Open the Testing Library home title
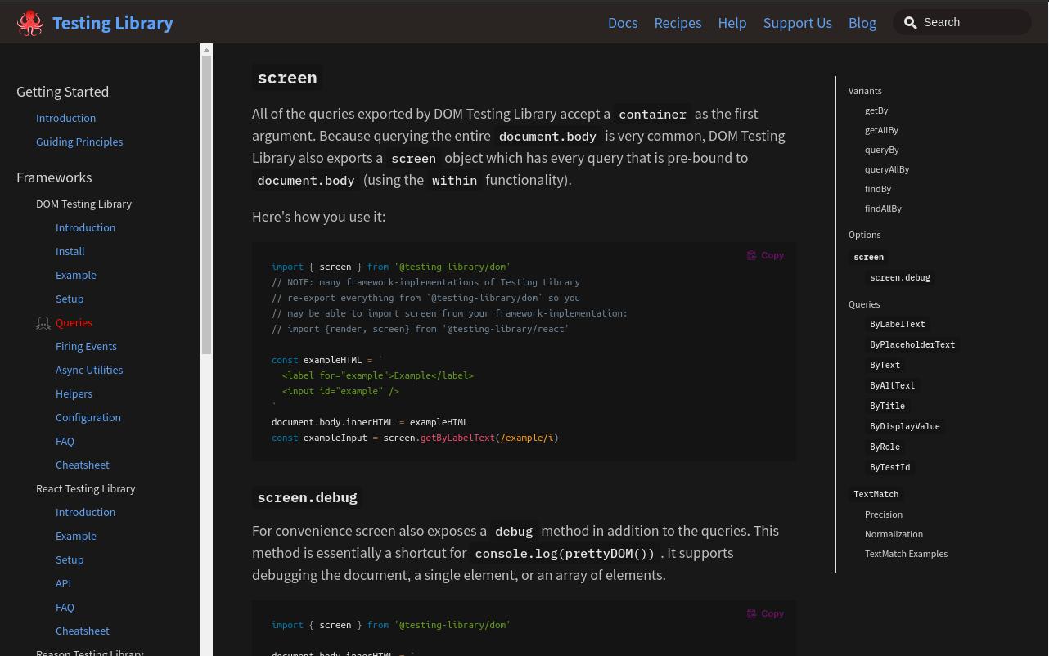The image size is (1049, 656). [113, 23]
